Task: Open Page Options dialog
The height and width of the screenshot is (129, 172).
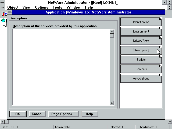Action: click(x=63, y=114)
